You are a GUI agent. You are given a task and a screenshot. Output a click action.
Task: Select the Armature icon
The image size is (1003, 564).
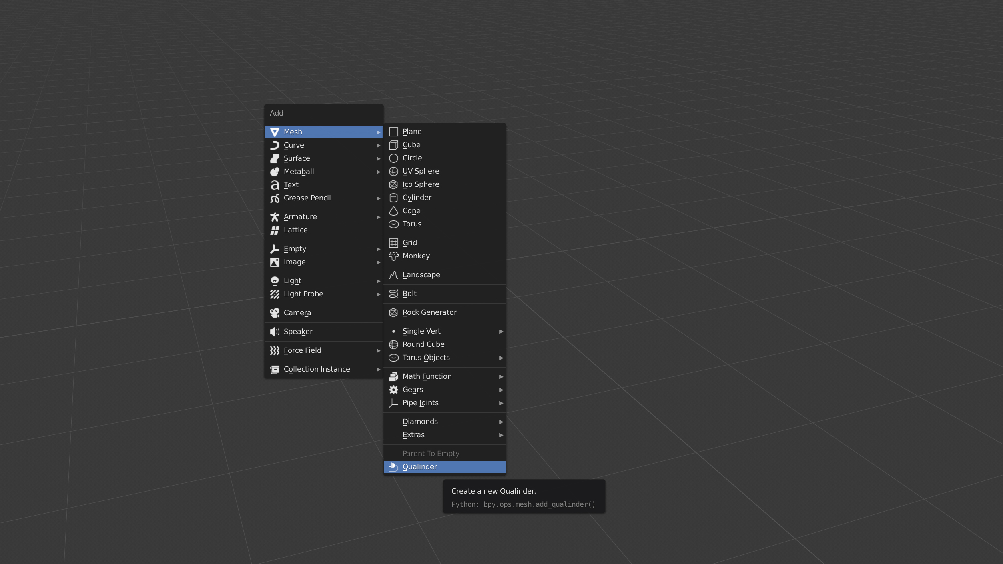click(x=275, y=216)
